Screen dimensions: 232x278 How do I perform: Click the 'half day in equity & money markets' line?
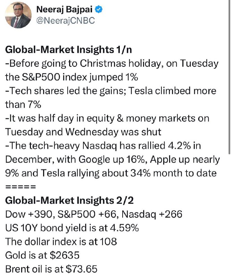tap(107, 118)
